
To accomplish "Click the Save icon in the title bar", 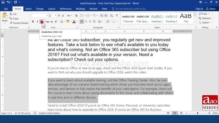I will point(3,2).
